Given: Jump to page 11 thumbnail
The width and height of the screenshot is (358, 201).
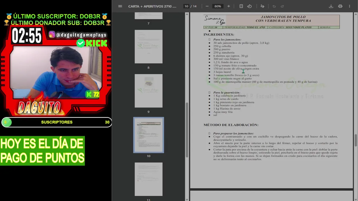Looking at the screenshot, I should (x=149, y=179).
